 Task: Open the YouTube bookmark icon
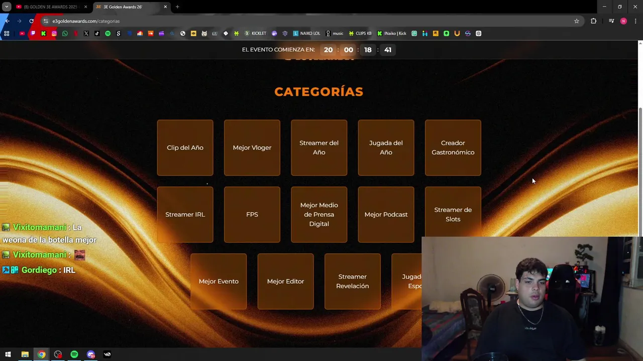pos(22,34)
